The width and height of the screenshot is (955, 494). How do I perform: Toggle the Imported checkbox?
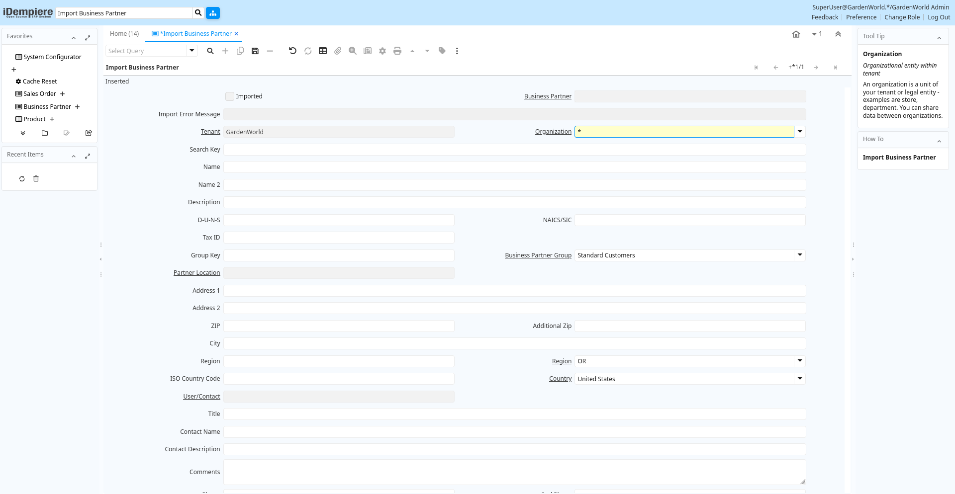click(230, 96)
